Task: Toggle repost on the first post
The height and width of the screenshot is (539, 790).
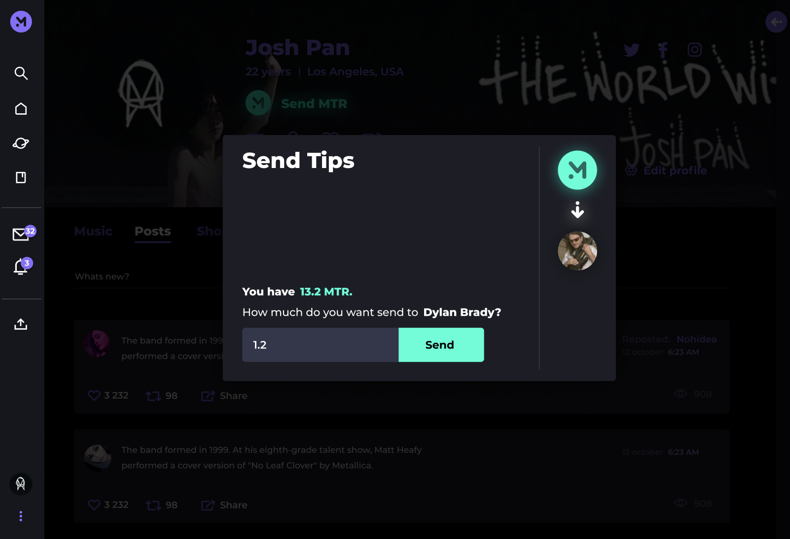Action: [x=153, y=396]
